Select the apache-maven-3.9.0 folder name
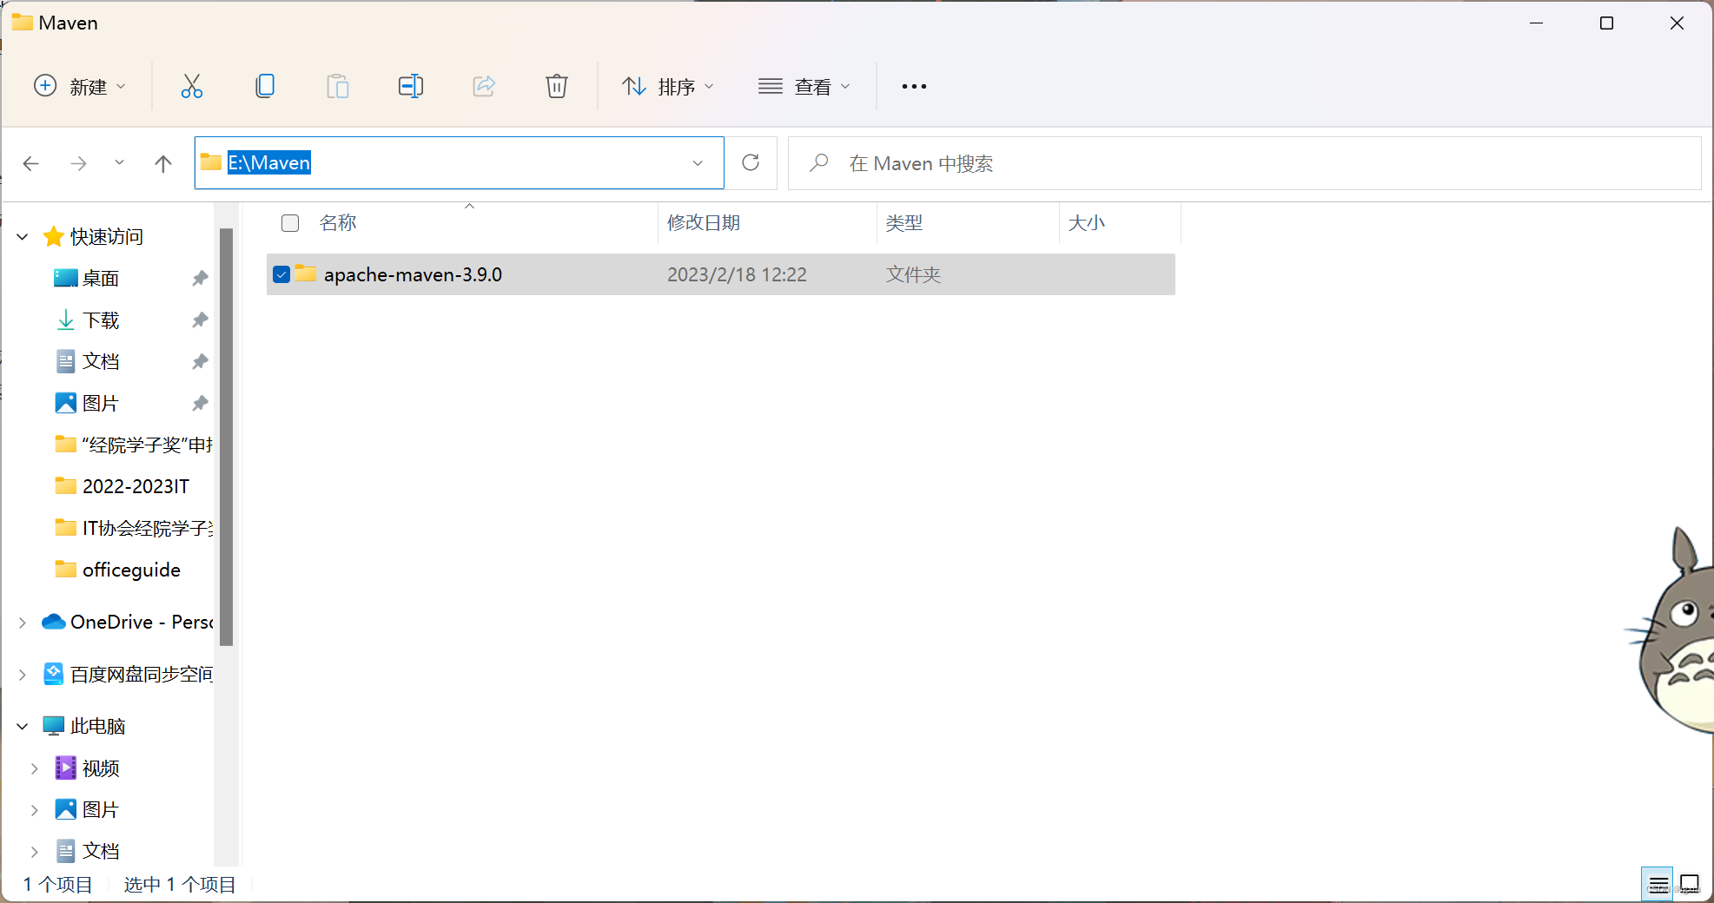 click(x=413, y=274)
